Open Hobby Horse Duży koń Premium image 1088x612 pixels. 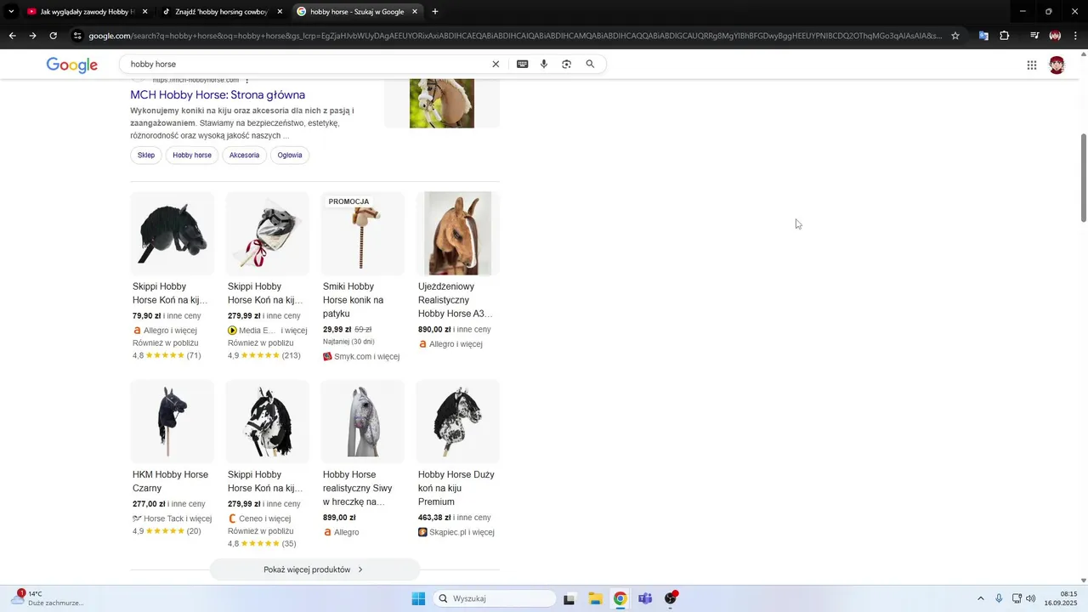coord(457,422)
